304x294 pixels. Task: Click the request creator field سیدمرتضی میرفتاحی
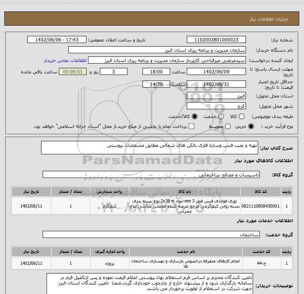tap(167, 60)
